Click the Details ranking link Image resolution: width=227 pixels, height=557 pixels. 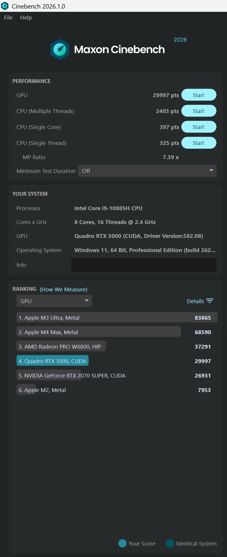pos(195,301)
